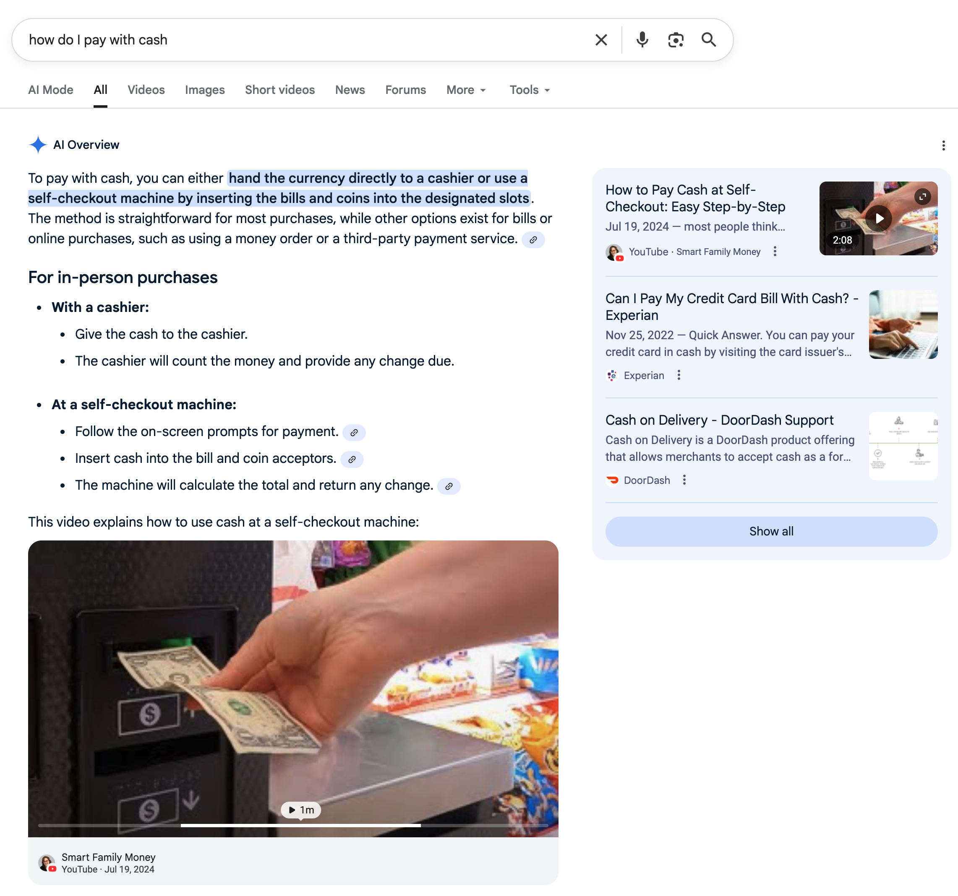Click link icon beside 'return any change'
The width and height of the screenshot is (958, 896).
(449, 486)
